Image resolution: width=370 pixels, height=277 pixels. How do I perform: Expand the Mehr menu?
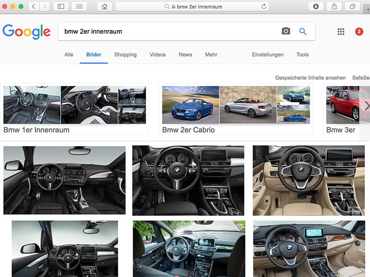(211, 54)
